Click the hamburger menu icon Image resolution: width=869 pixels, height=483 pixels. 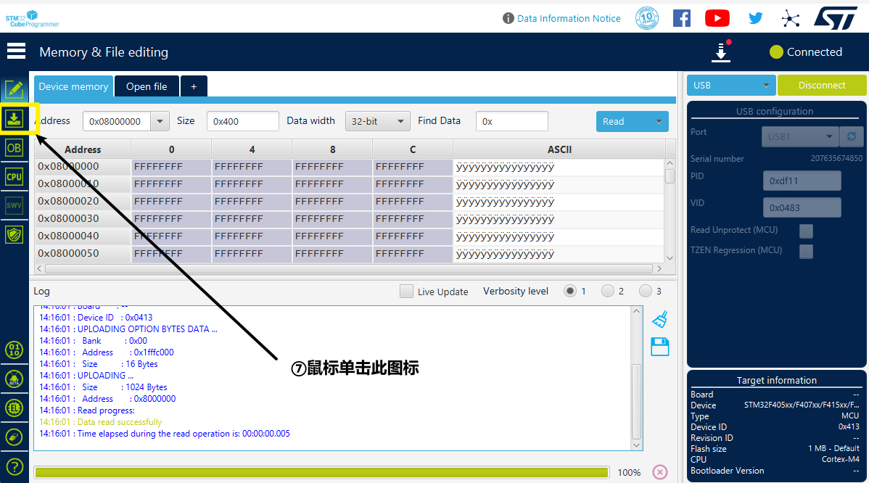pyautogui.click(x=16, y=51)
